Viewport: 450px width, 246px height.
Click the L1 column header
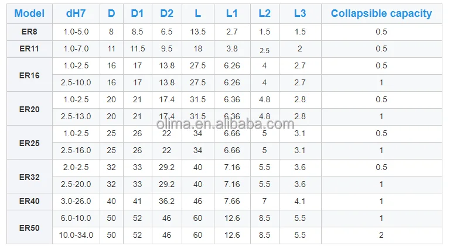pos(231,13)
